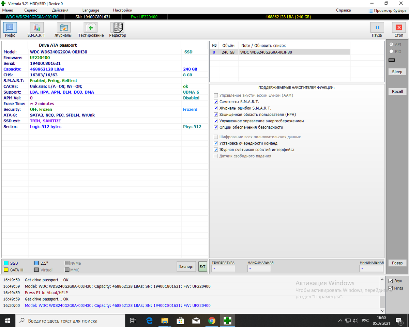The image size is (409, 327).
Task: Launch Microsoft Edge from taskbar
Action: (x=149, y=321)
